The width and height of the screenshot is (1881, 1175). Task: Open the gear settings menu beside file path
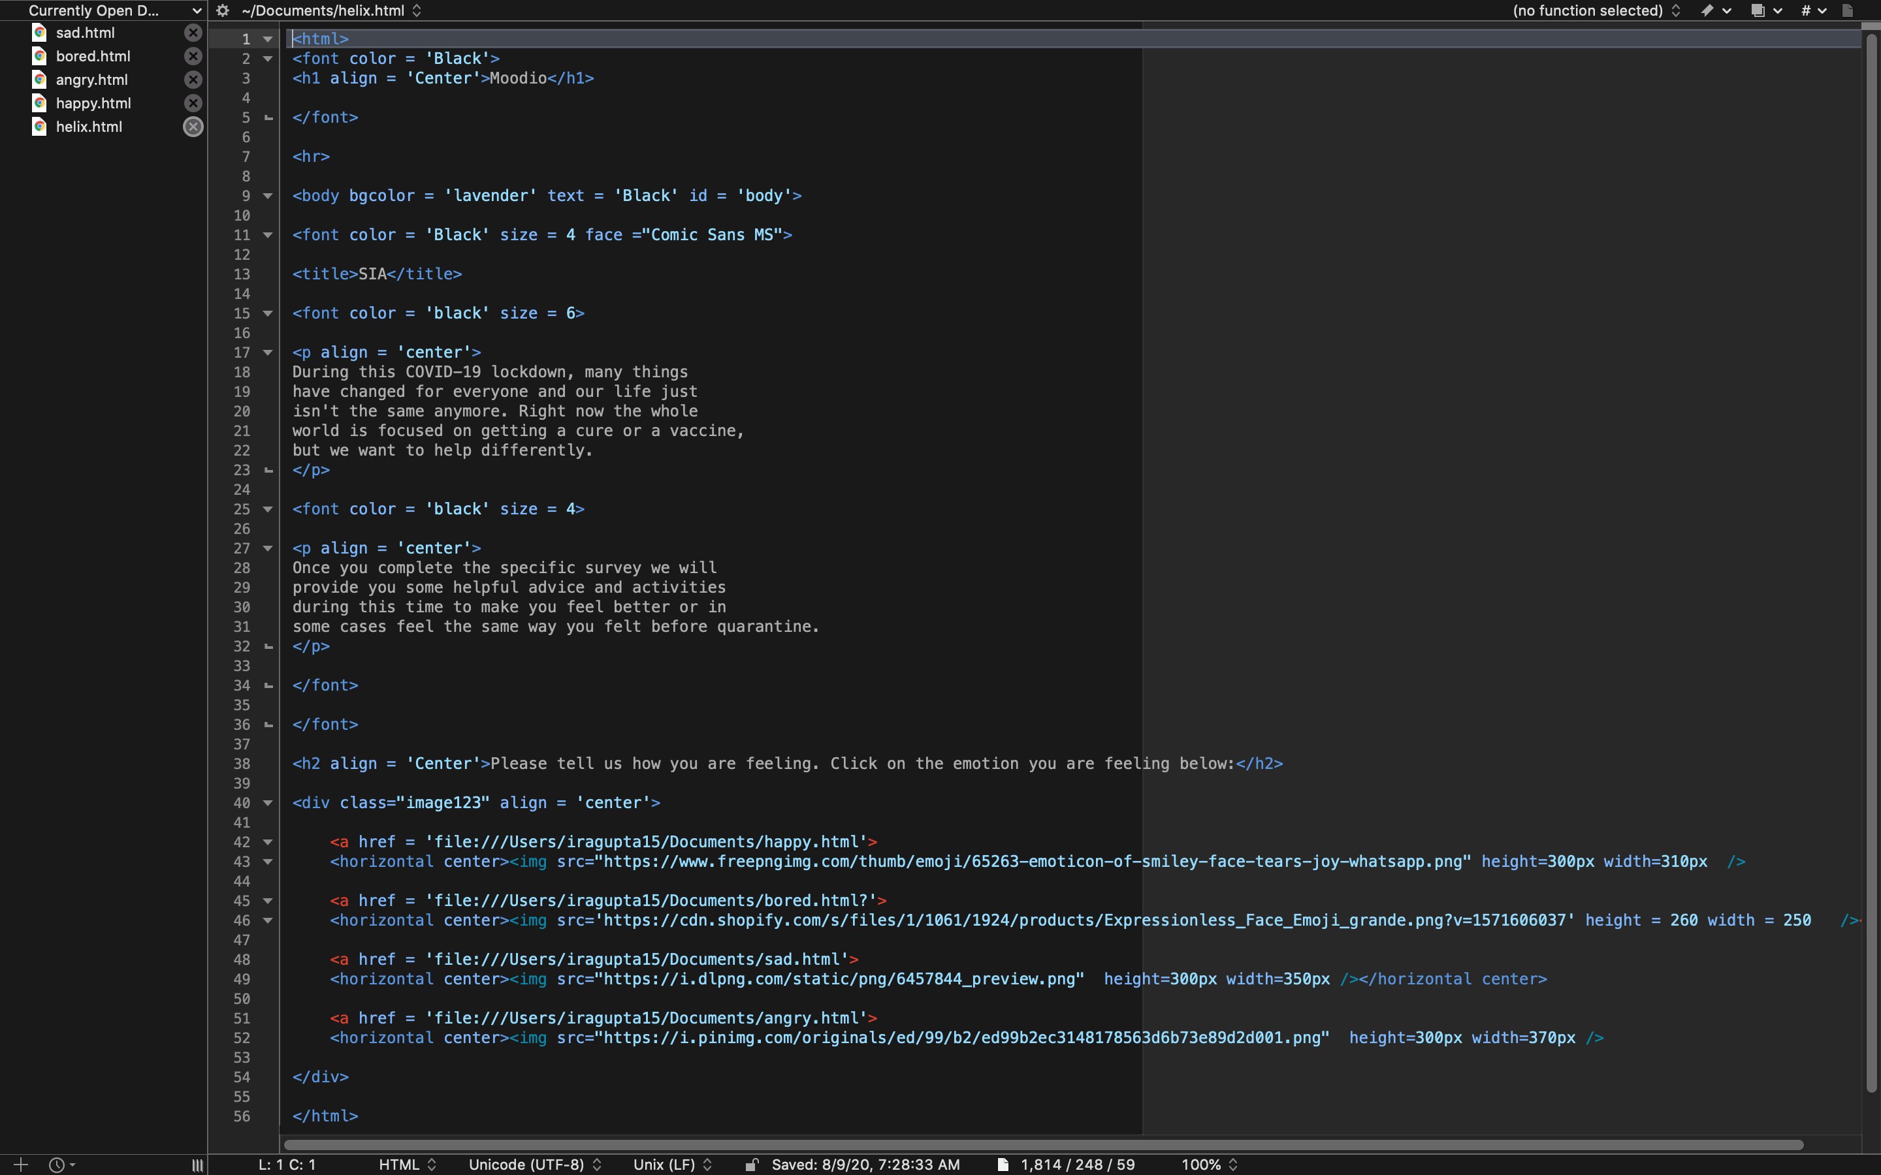pyautogui.click(x=222, y=10)
